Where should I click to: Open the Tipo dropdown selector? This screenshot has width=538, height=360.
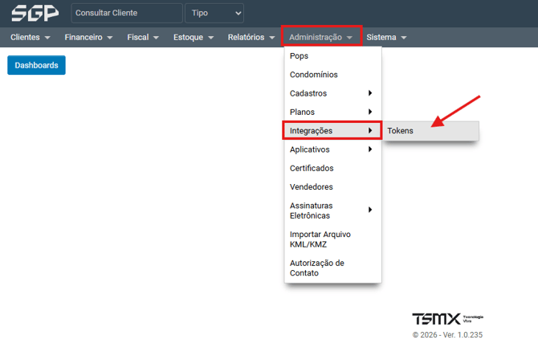214,14
